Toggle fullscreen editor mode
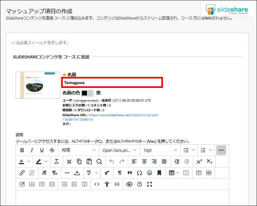This screenshot has height=206, width=257. [149, 184]
